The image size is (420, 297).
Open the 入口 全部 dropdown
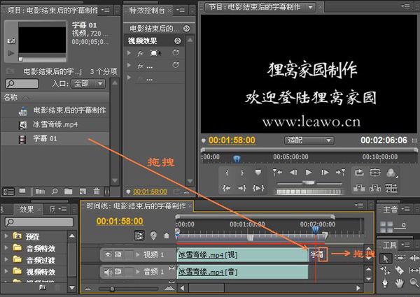point(88,84)
